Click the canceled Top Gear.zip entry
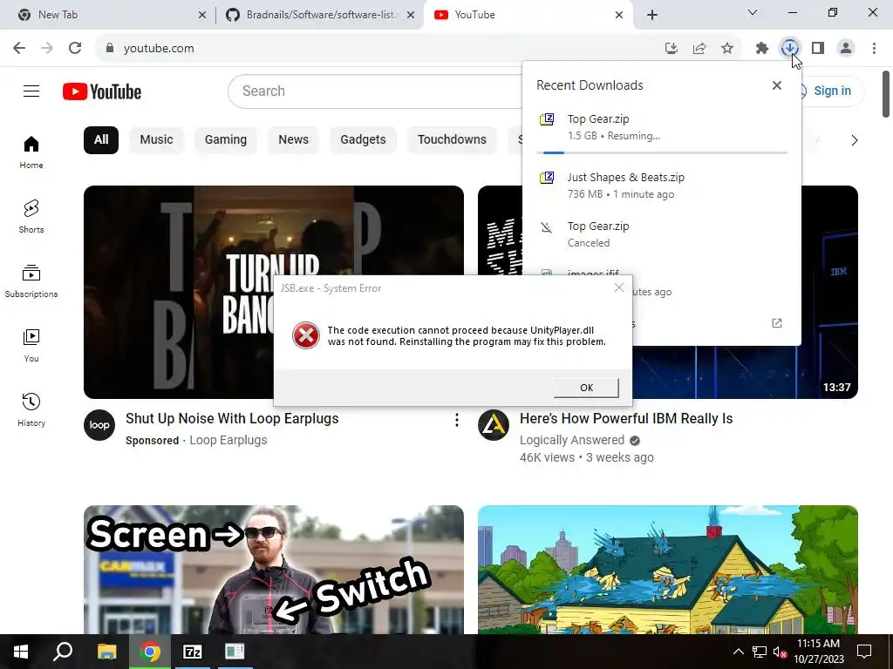The image size is (893, 669). [x=663, y=234]
